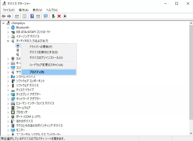Screen dimensions: 193x141
Task: Click the scrollbar down arrow
Action: click(x=191, y=133)
